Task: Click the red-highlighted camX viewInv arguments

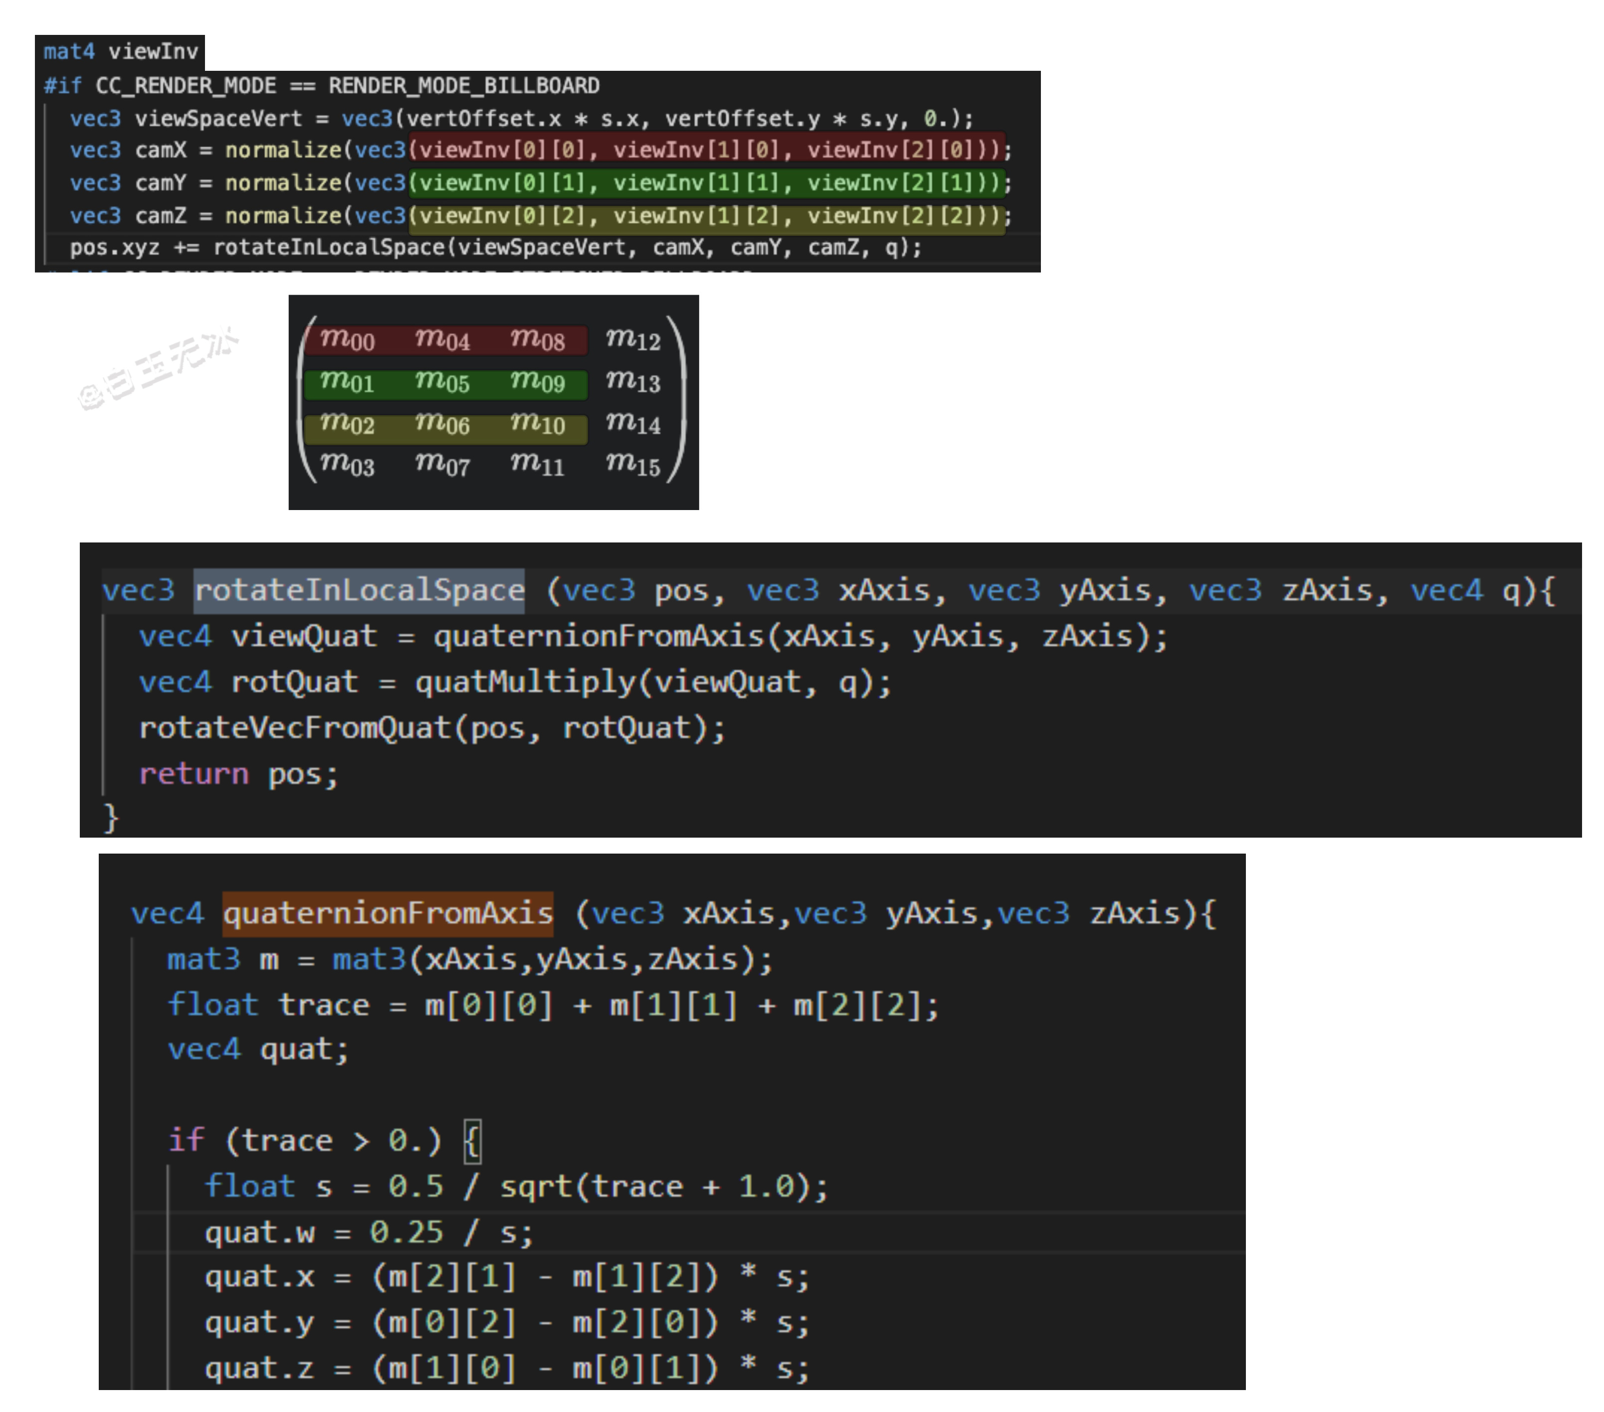Action: pyautogui.click(x=706, y=150)
